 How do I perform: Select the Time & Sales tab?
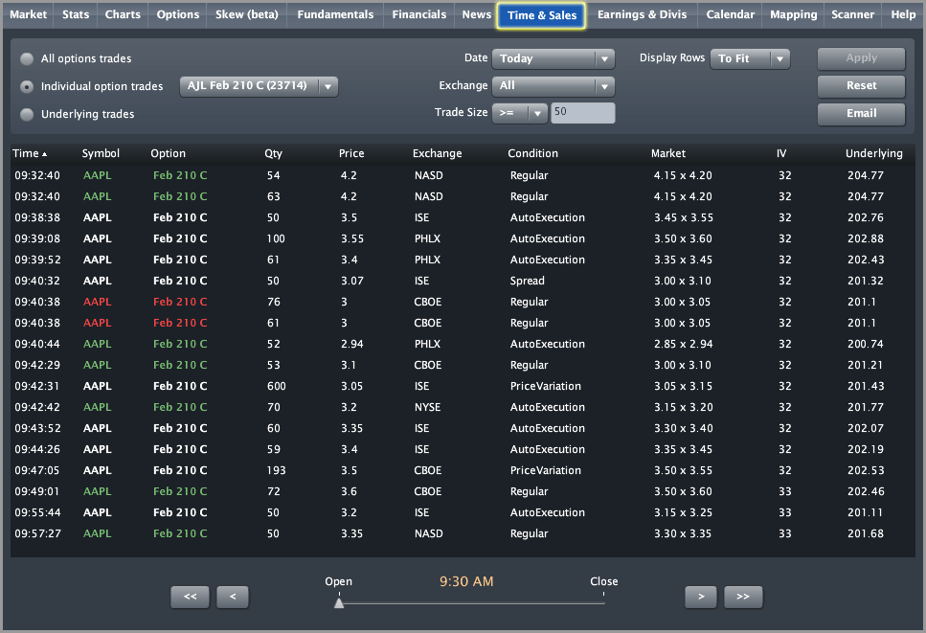click(x=542, y=15)
